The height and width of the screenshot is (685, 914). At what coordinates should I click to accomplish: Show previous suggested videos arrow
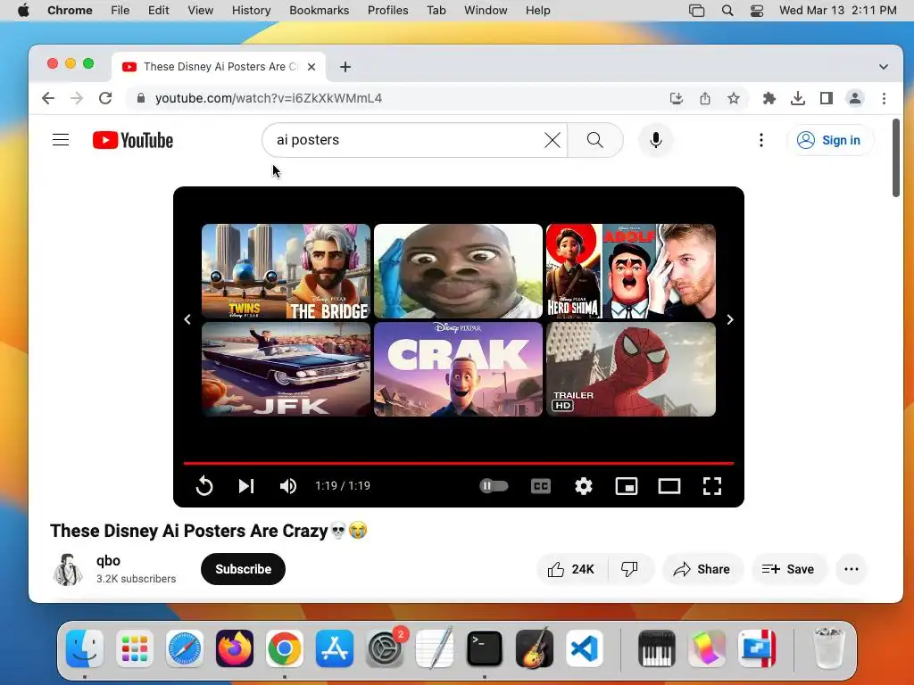(x=187, y=319)
